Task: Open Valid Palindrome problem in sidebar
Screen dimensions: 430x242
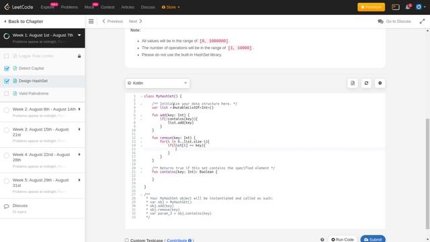Action: (34, 93)
